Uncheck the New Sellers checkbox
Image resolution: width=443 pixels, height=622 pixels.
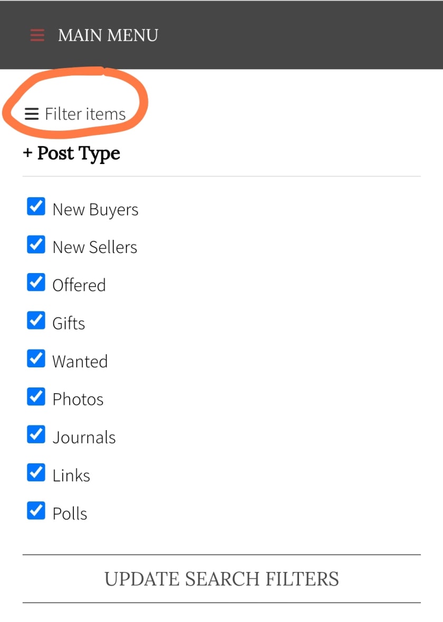pos(36,245)
